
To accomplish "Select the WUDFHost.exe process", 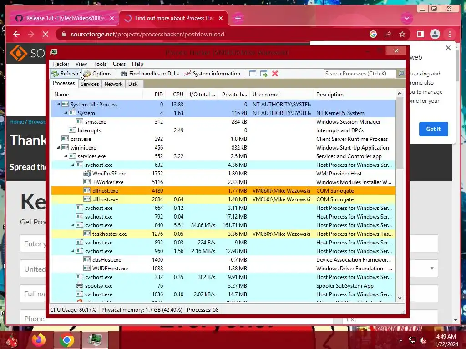I will click(x=223, y=268).
